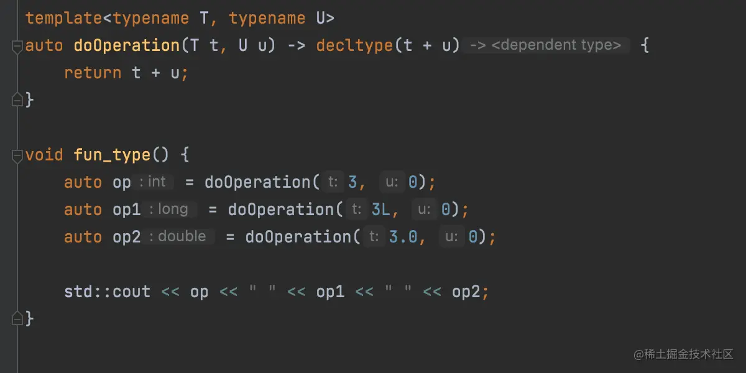The width and height of the screenshot is (746, 373).
Task: Click the 't:' parameter hint before 3.0
Action: 374,237
